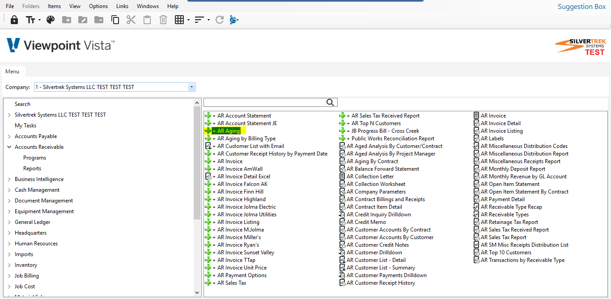Viewport: 611px width, 299px height.
Task: Click the color palette theme icon
Action: pos(51,20)
